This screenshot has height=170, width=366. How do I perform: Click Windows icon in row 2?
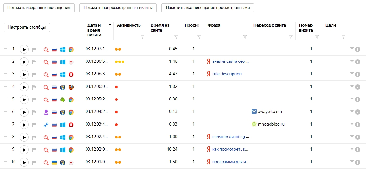[x=63, y=62]
